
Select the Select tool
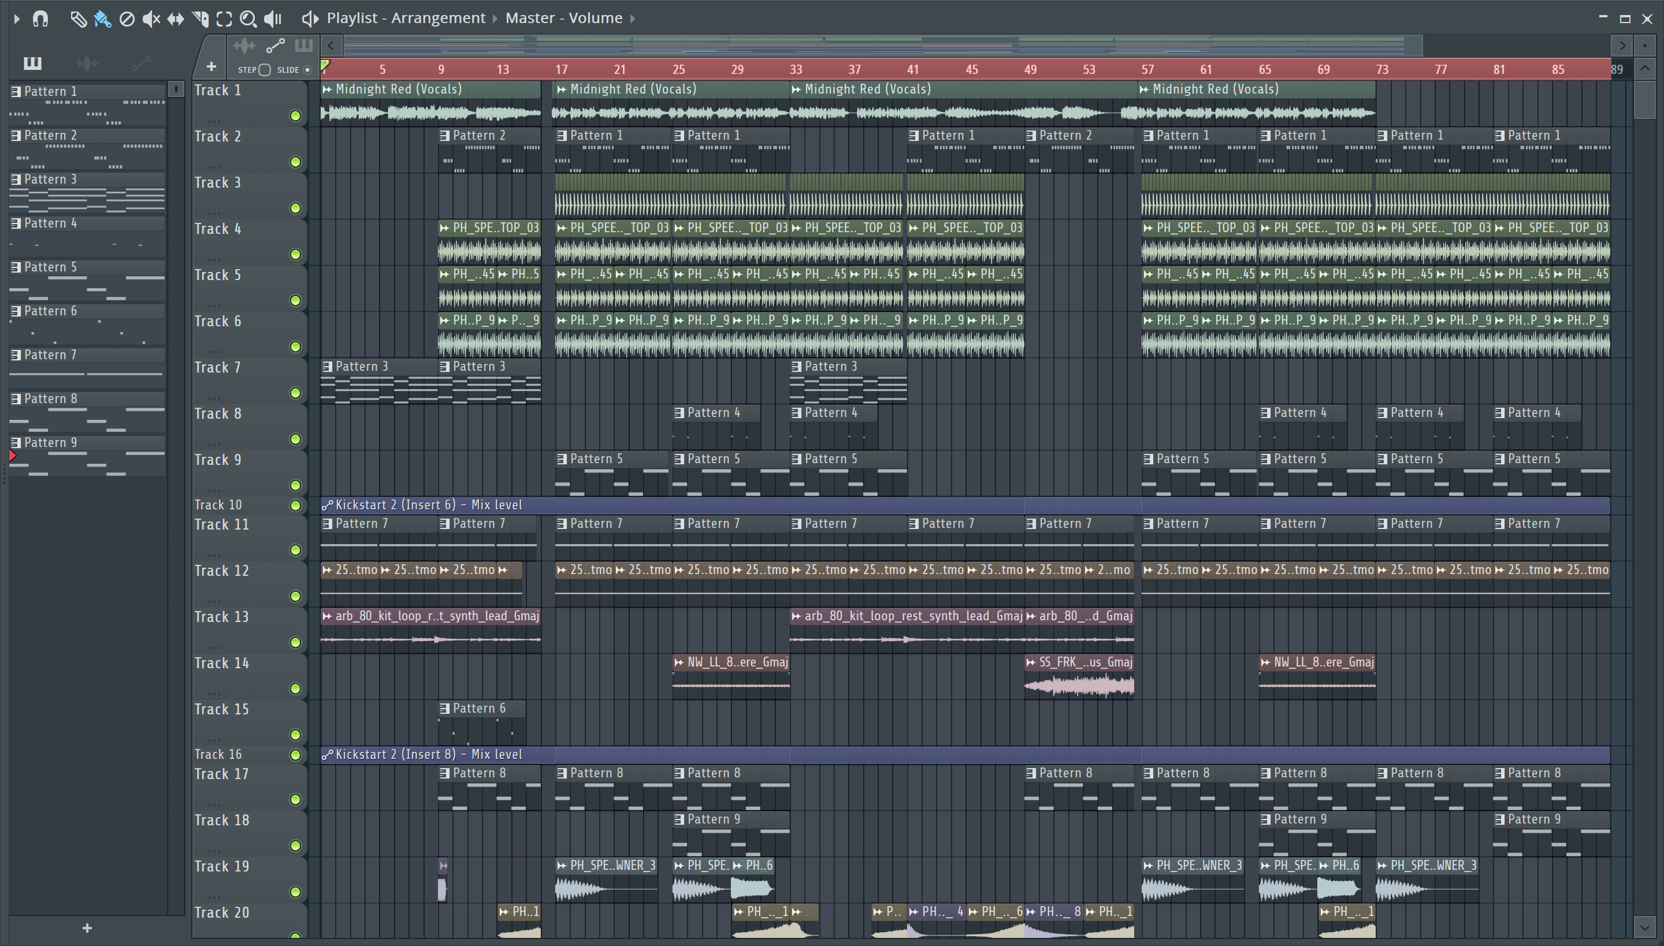[224, 19]
